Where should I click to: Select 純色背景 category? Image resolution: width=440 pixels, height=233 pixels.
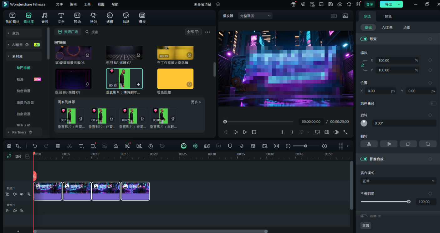tap(23, 91)
